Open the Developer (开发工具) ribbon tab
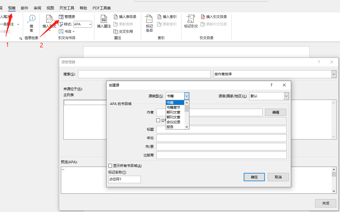 click(x=67, y=8)
